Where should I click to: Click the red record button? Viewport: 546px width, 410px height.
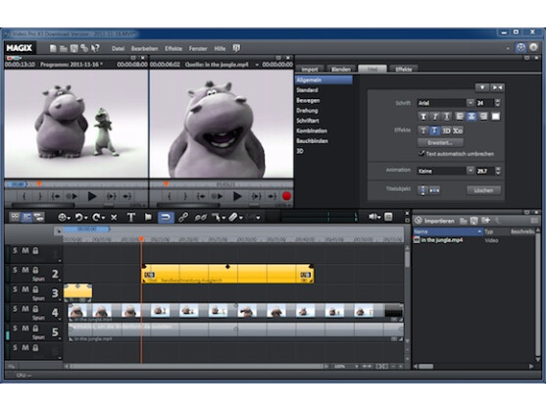[286, 196]
